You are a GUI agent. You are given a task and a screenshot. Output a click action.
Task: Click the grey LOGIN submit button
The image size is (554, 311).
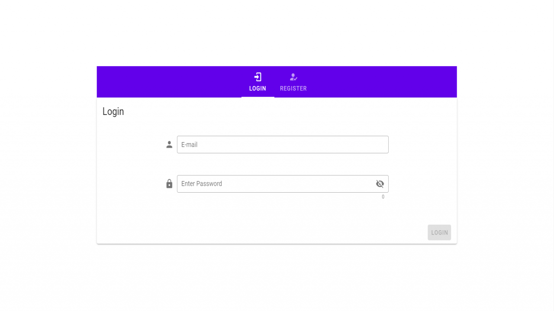click(439, 232)
